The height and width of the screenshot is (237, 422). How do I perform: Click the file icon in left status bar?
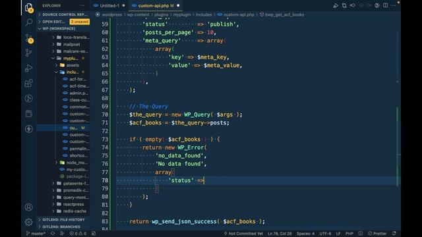click(x=94, y=234)
